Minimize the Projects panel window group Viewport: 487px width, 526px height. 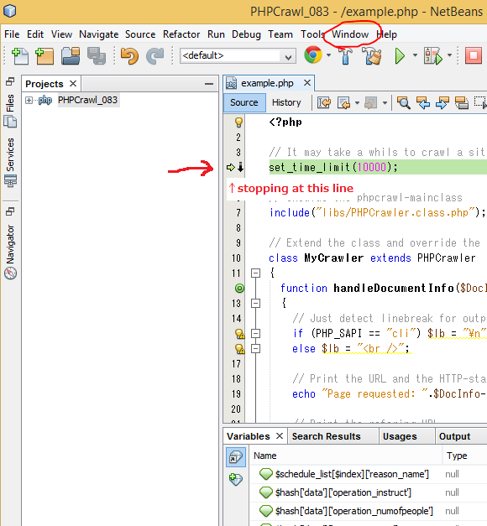209,84
